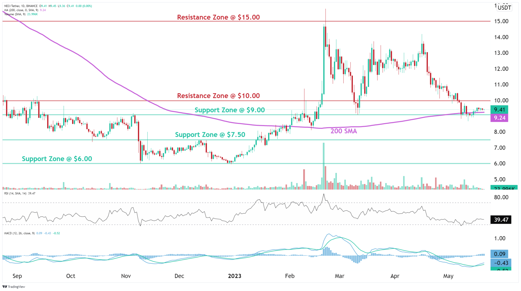521x291 pixels.
Task: Click the blue 0.09 MACD histogram tag
Action: coord(499,254)
